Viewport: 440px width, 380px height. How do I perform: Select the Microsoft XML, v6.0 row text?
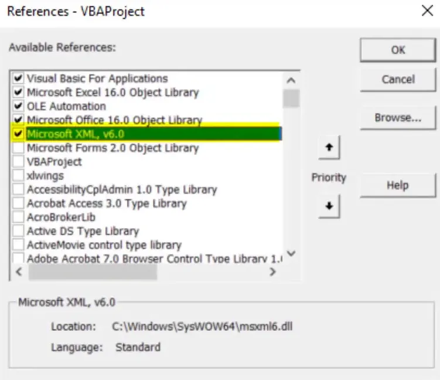click(x=76, y=134)
